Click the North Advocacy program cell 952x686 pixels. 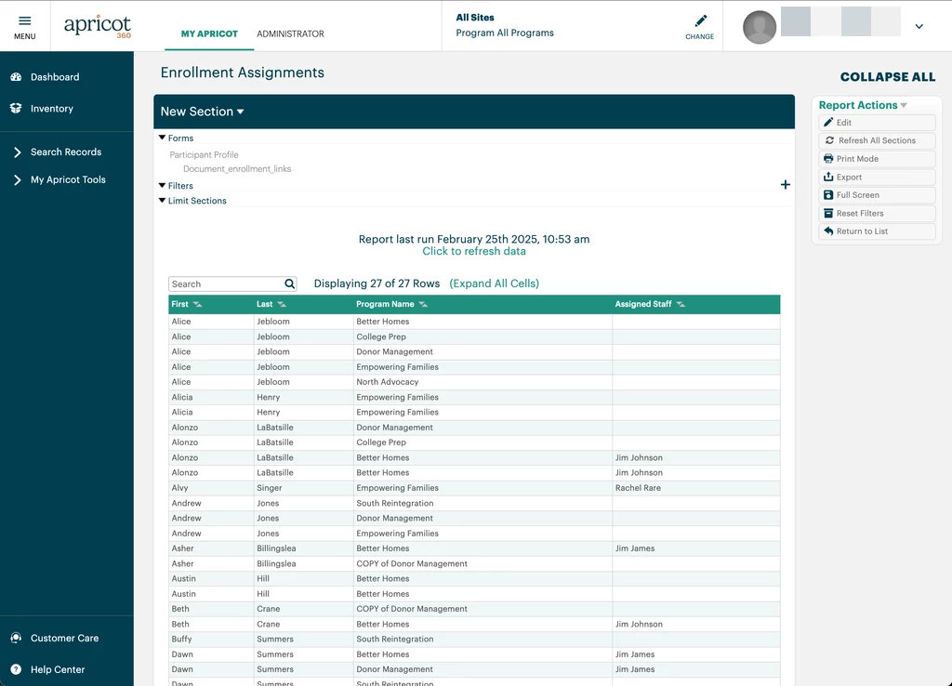tap(483, 382)
